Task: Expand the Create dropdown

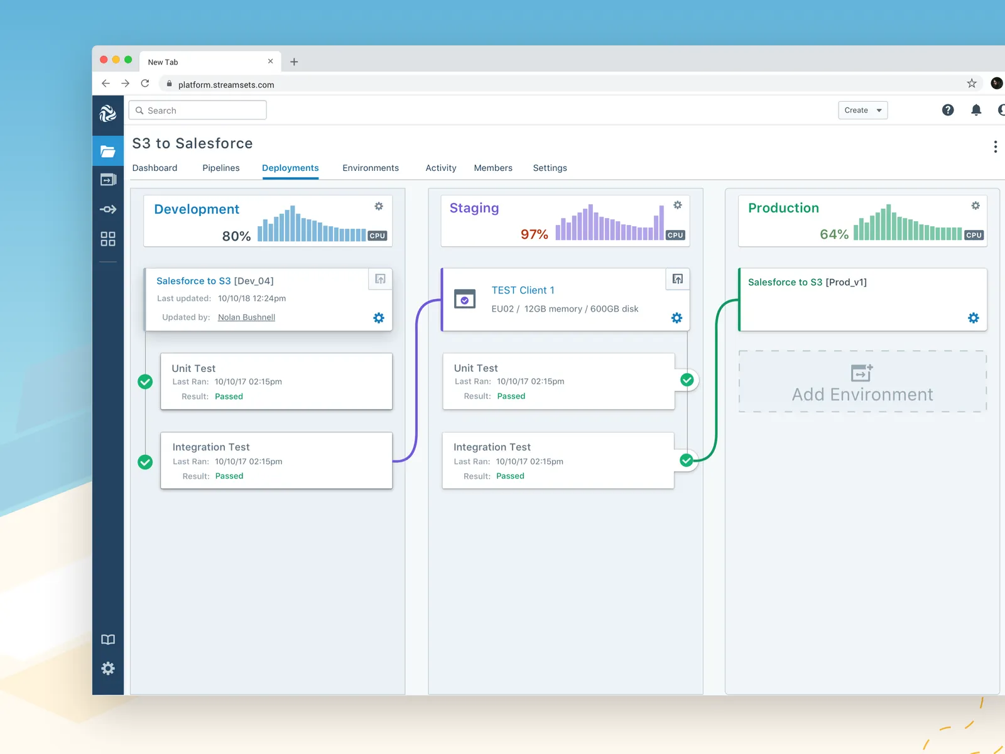Action: tap(862, 110)
